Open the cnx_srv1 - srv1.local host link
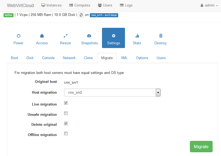This screenshot has height=156, width=221. [104, 15]
